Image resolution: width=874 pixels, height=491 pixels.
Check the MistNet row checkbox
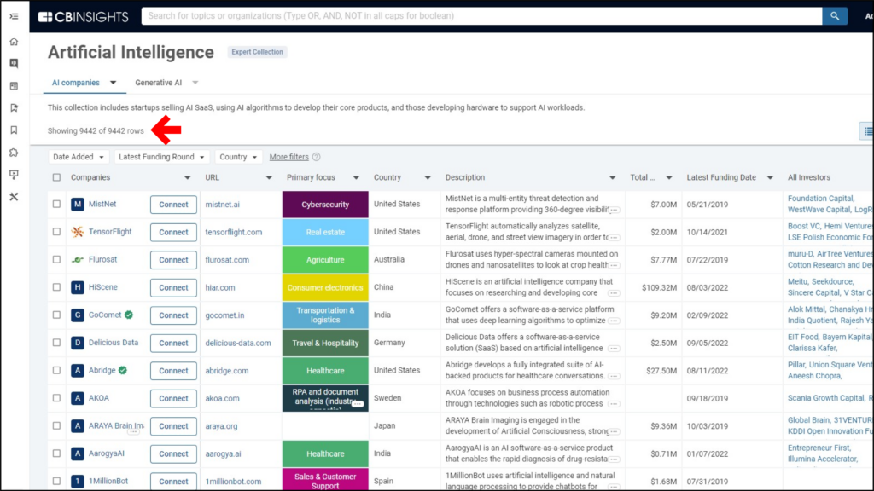tap(57, 205)
